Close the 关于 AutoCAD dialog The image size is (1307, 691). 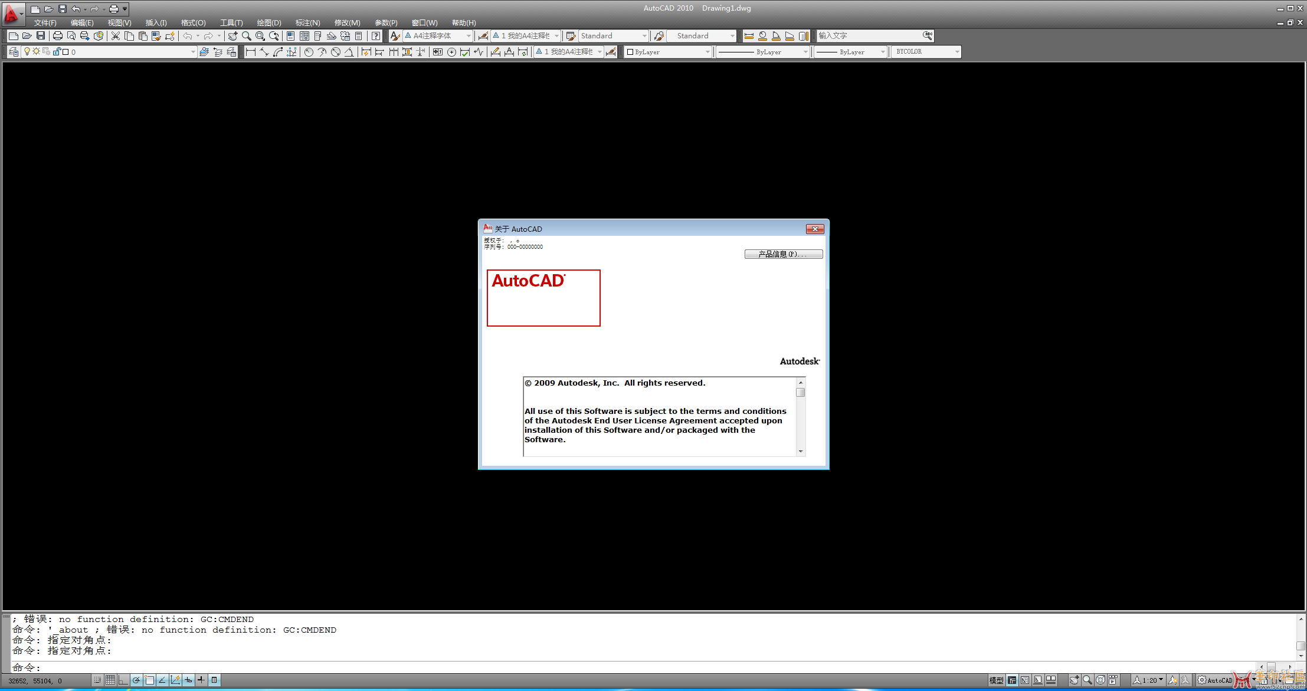815,229
